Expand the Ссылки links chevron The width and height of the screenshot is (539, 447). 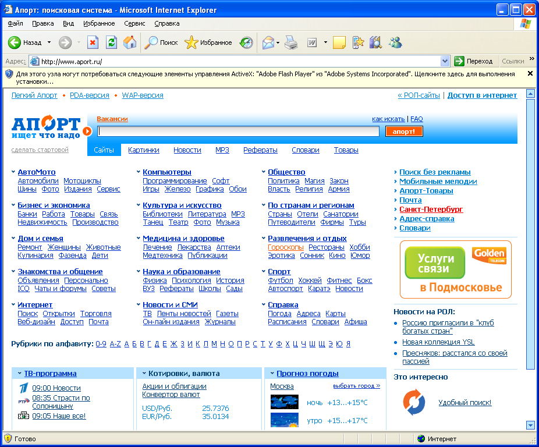pyautogui.click(x=532, y=59)
